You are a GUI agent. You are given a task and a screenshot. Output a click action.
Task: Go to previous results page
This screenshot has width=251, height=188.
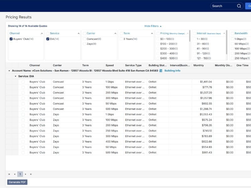[14, 174]
